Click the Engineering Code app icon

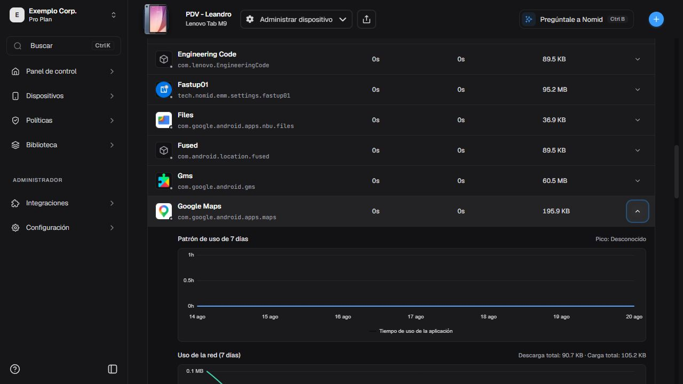pyautogui.click(x=164, y=59)
